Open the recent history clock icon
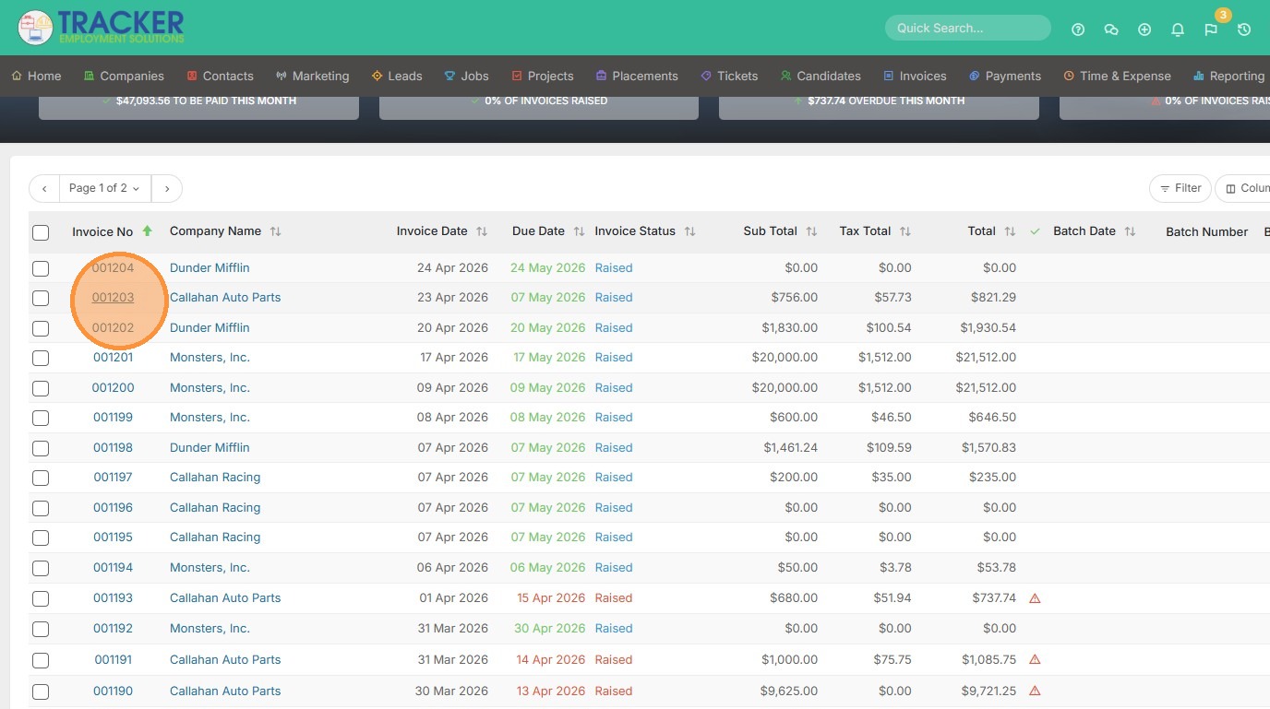Image resolution: width=1270 pixels, height=709 pixels. click(1244, 30)
